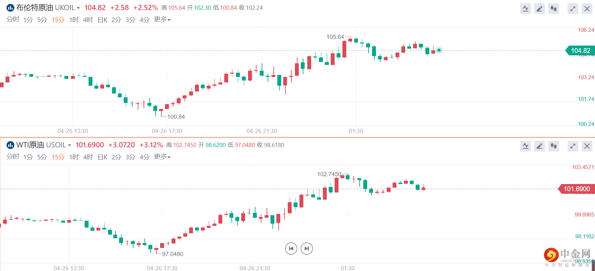This screenshot has height=271, width=595.
Task: Close the WTI USOIL chart panel
Action: pyautogui.click(x=587, y=146)
